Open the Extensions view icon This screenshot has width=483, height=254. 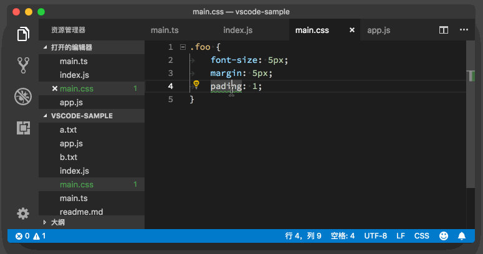pos(23,128)
